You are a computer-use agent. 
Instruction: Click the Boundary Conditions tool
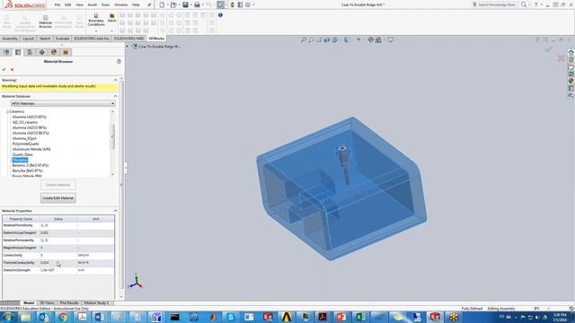(x=96, y=20)
